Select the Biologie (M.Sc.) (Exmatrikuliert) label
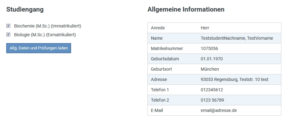Image resolution: width=286 pixels, height=121 pixels. [45, 35]
